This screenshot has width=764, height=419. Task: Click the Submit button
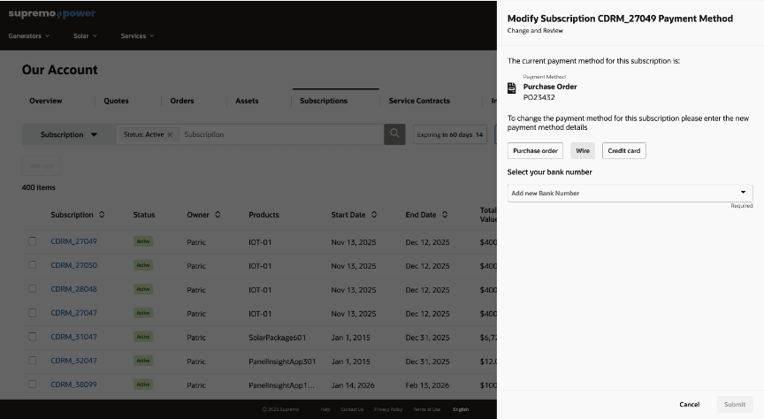(734, 404)
